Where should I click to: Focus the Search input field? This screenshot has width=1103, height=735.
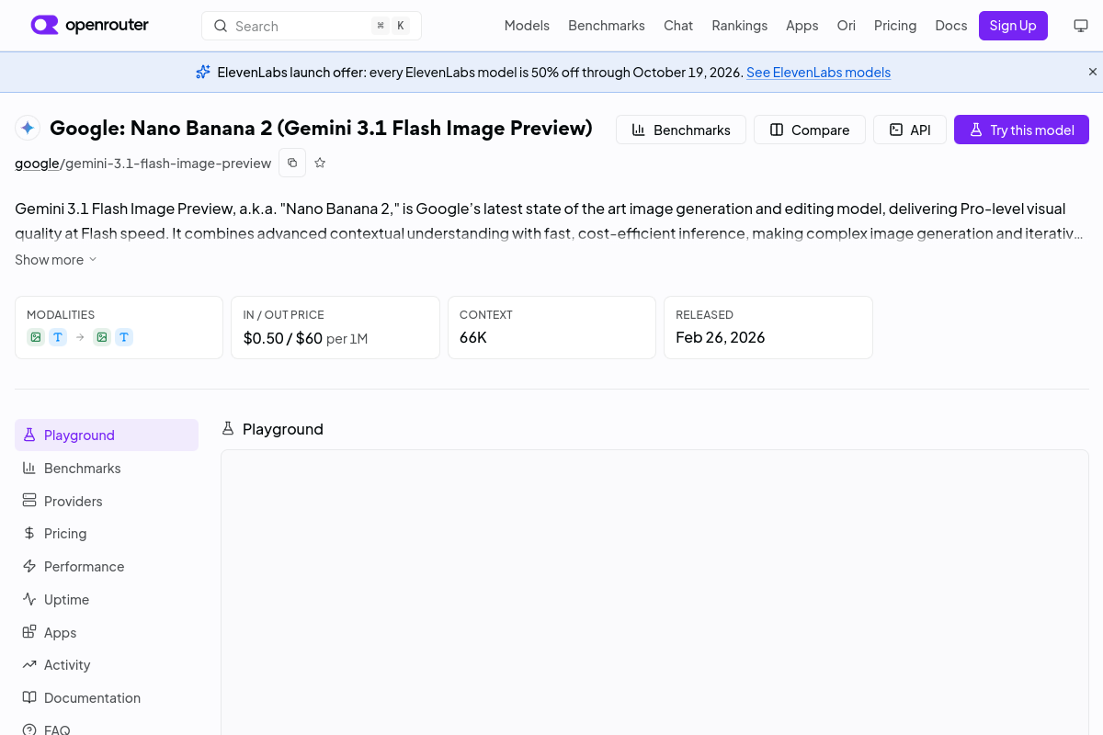[x=312, y=26]
